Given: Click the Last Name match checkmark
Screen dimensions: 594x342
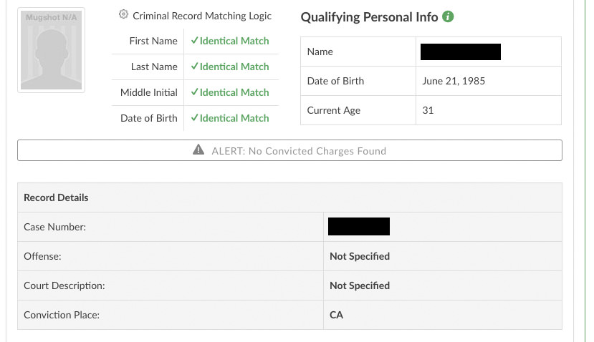Looking at the screenshot, I should tap(194, 67).
